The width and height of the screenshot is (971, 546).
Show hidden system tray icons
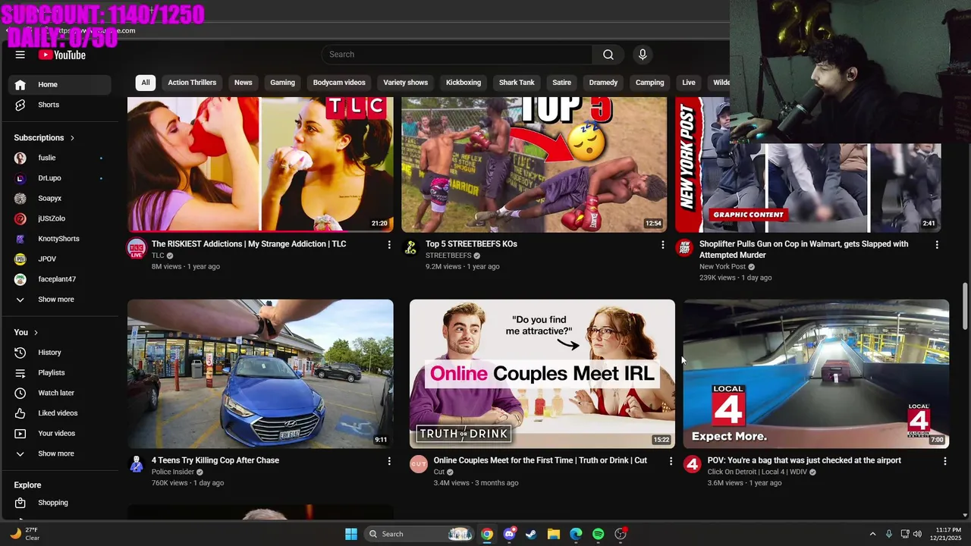coord(872,534)
